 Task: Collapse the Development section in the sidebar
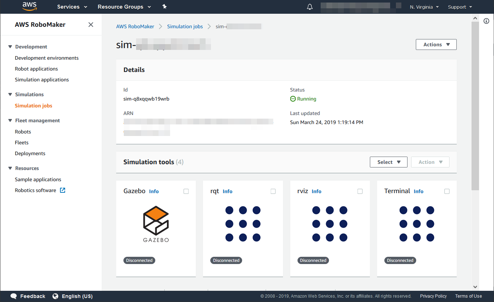click(10, 47)
